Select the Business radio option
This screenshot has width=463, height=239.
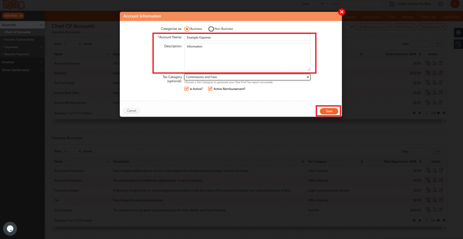pos(187,29)
